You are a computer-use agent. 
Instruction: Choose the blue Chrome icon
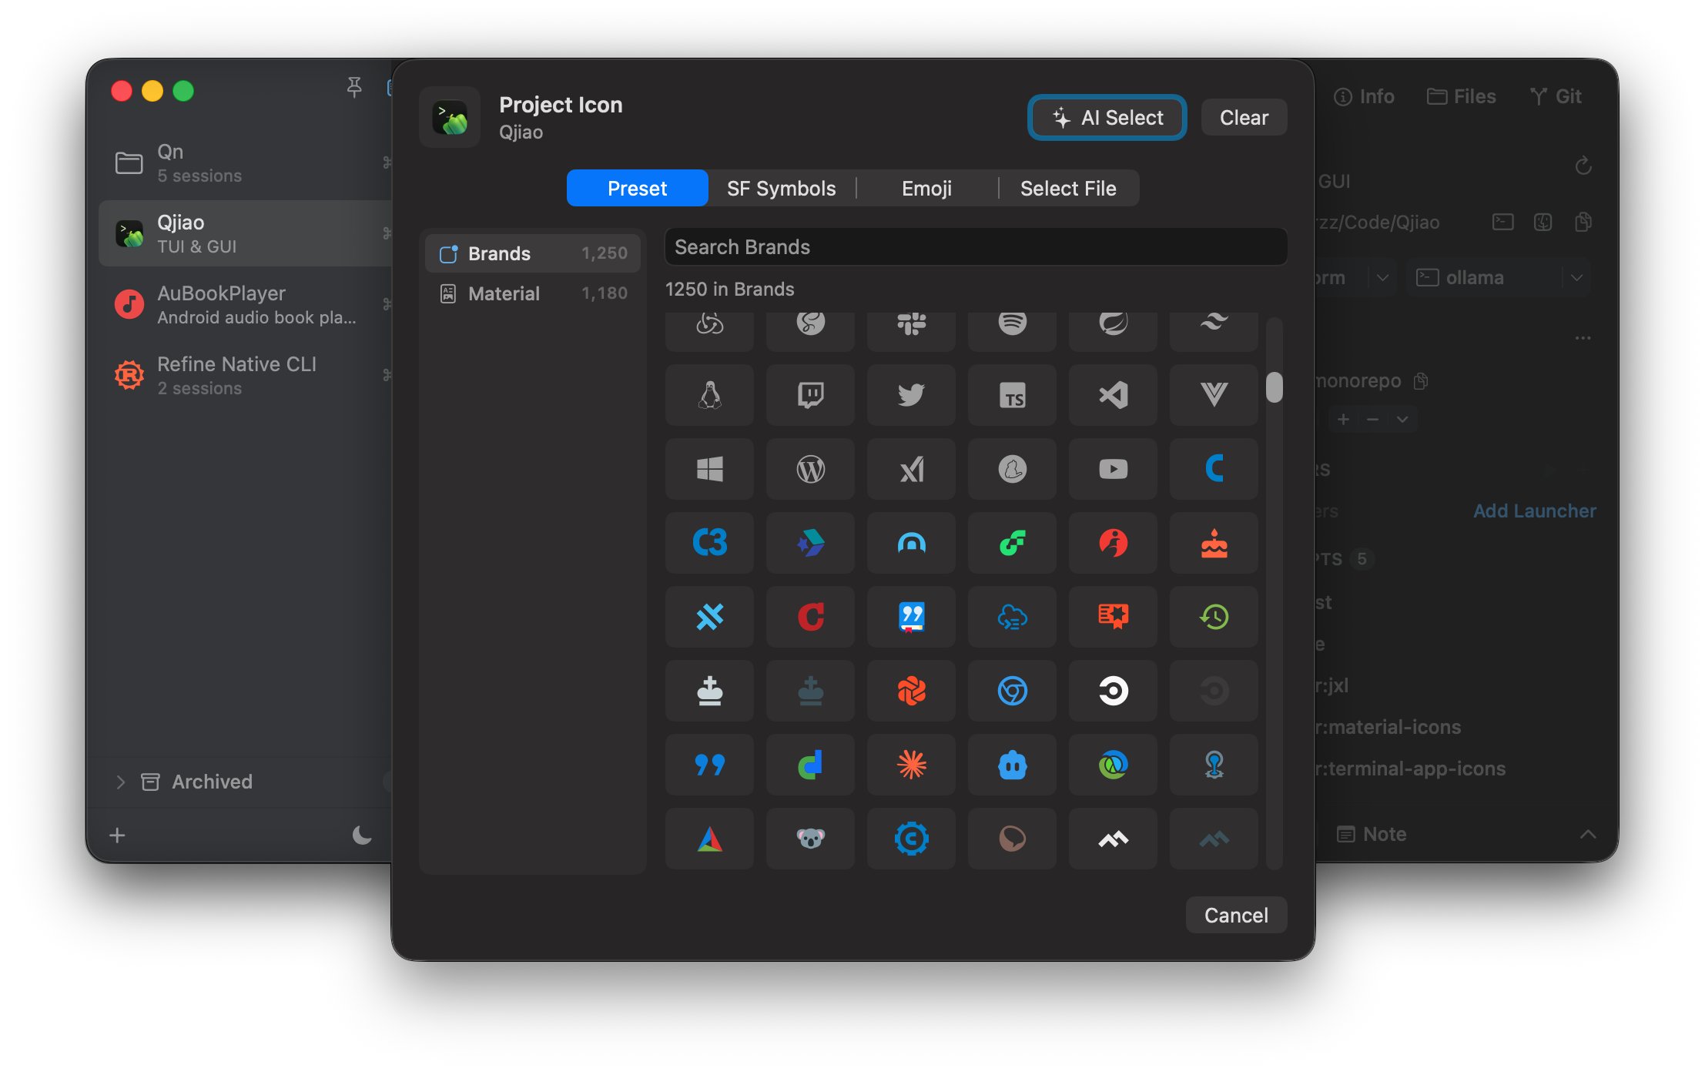pyautogui.click(x=1012, y=691)
